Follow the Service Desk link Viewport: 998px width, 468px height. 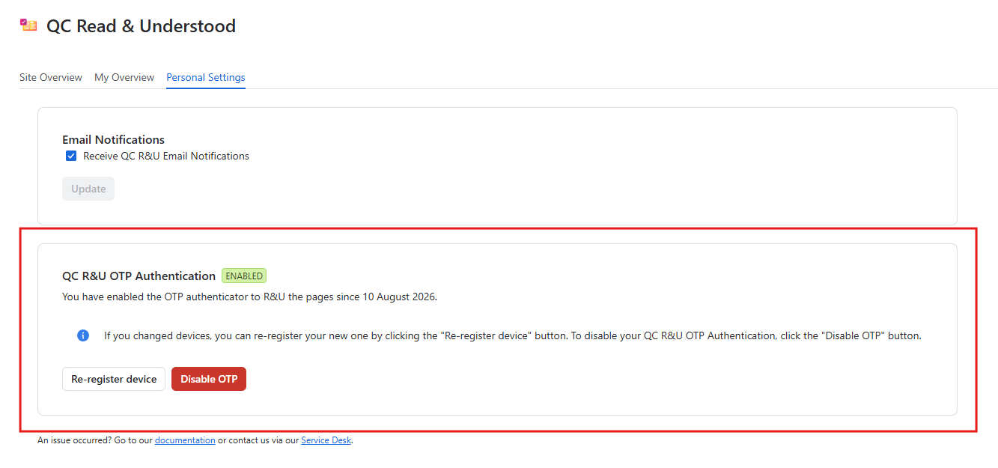point(326,440)
